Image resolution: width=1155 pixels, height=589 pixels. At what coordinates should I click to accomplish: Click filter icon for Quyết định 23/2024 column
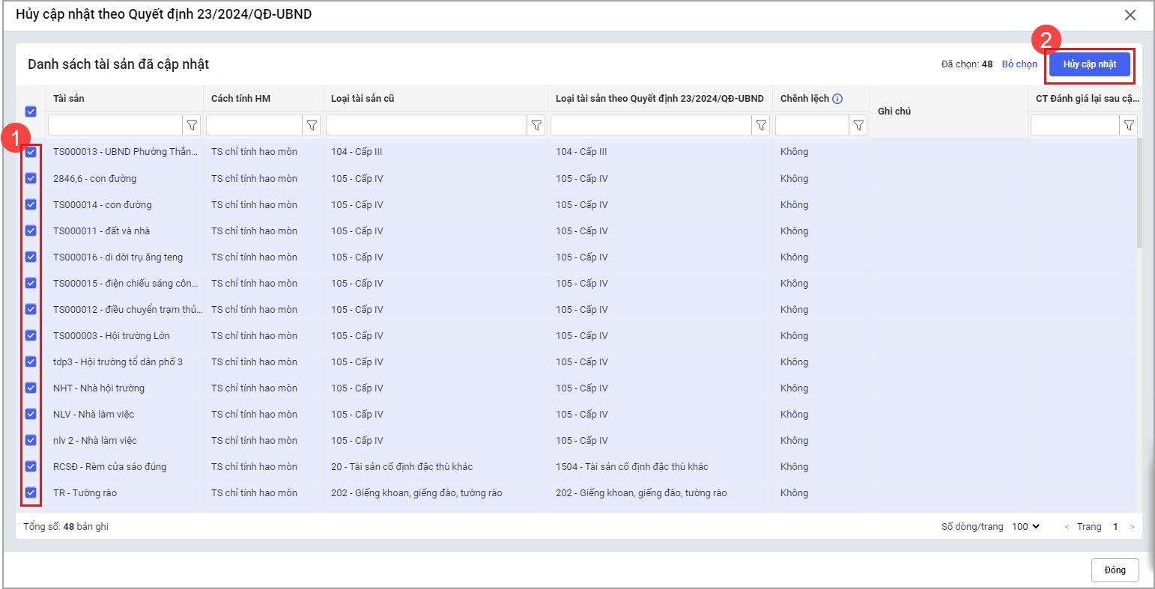pos(761,125)
